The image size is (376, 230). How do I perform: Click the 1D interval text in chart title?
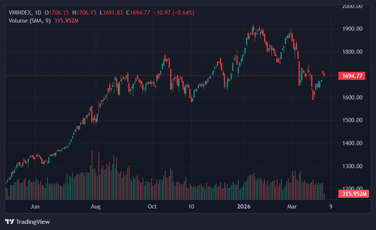point(38,13)
